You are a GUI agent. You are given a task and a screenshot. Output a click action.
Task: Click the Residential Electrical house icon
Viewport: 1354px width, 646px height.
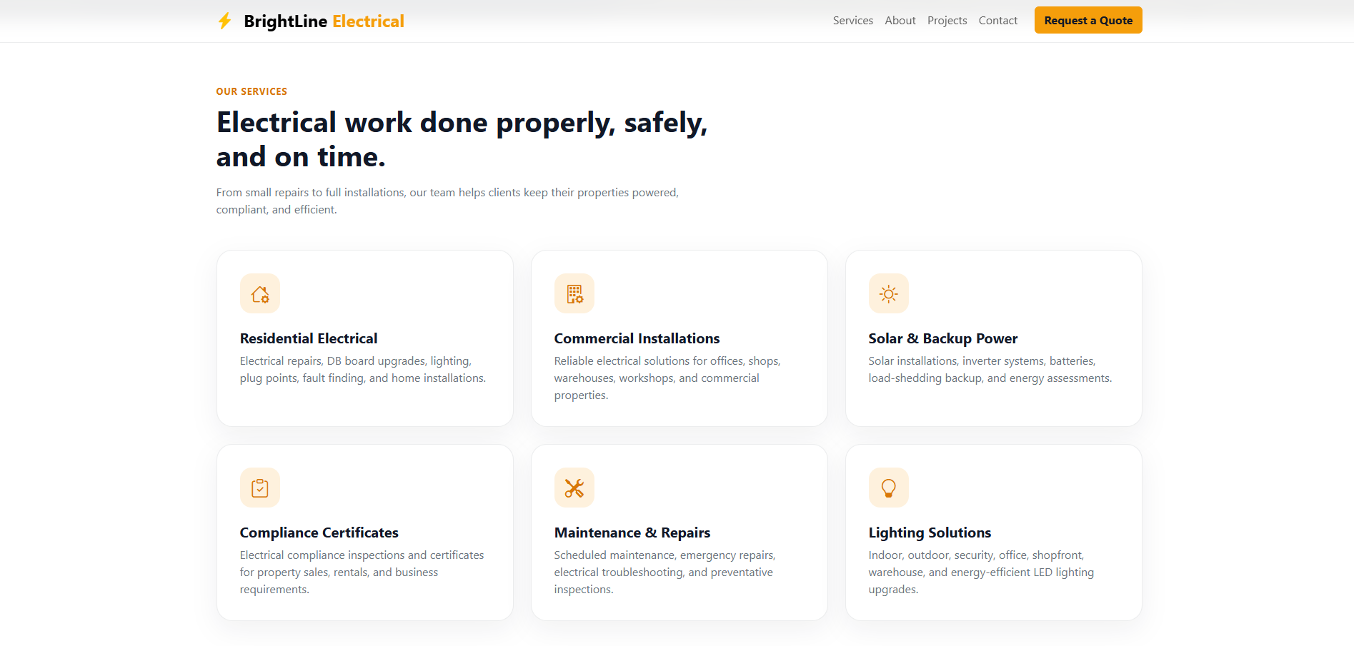click(x=260, y=293)
